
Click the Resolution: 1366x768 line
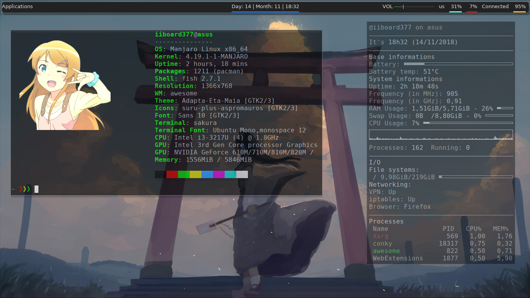click(194, 86)
